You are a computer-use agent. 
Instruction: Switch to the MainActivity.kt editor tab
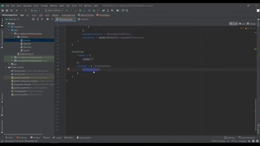coord(65,19)
